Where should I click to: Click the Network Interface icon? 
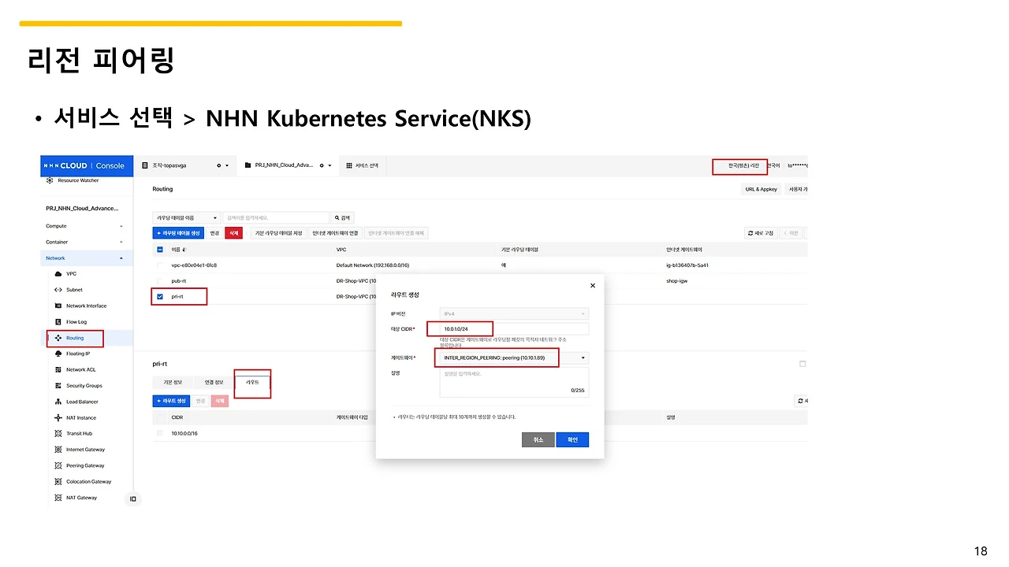(x=58, y=306)
